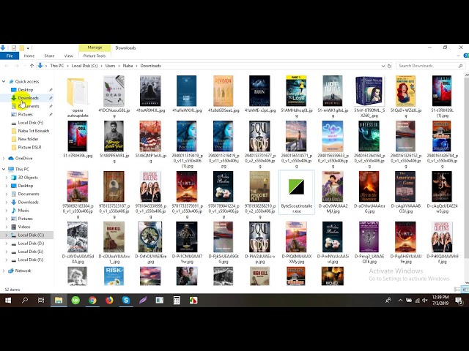Select D-cAgXVVAAABO3J.jpg American Game thumbnail

click(x=405, y=186)
